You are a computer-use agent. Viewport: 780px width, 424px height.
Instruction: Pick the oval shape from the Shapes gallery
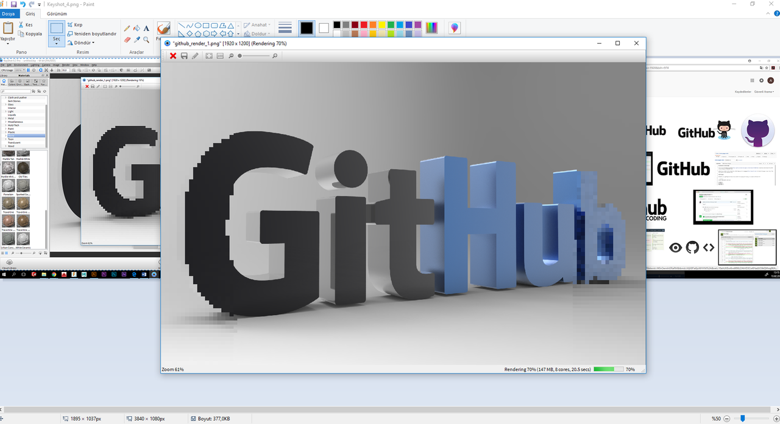point(197,25)
